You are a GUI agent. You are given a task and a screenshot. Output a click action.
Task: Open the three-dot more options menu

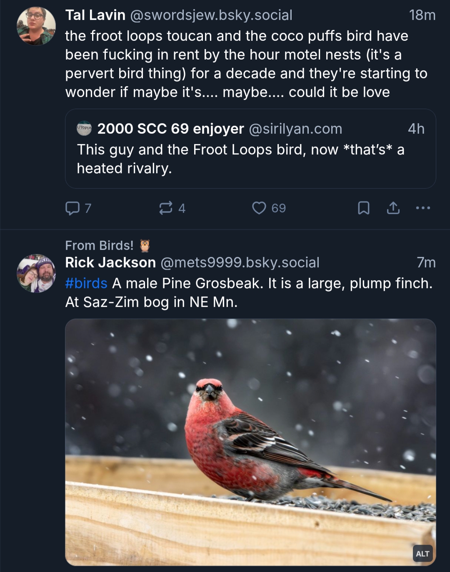point(423,208)
